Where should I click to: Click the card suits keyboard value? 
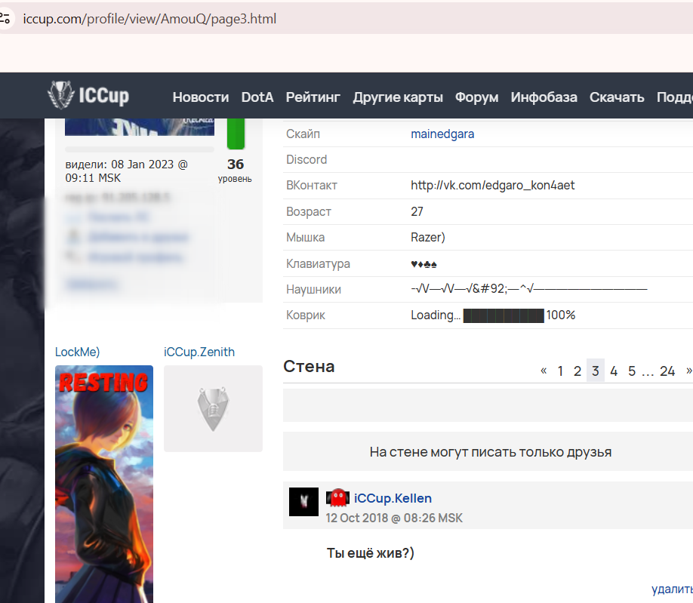(x=423, y=264)
